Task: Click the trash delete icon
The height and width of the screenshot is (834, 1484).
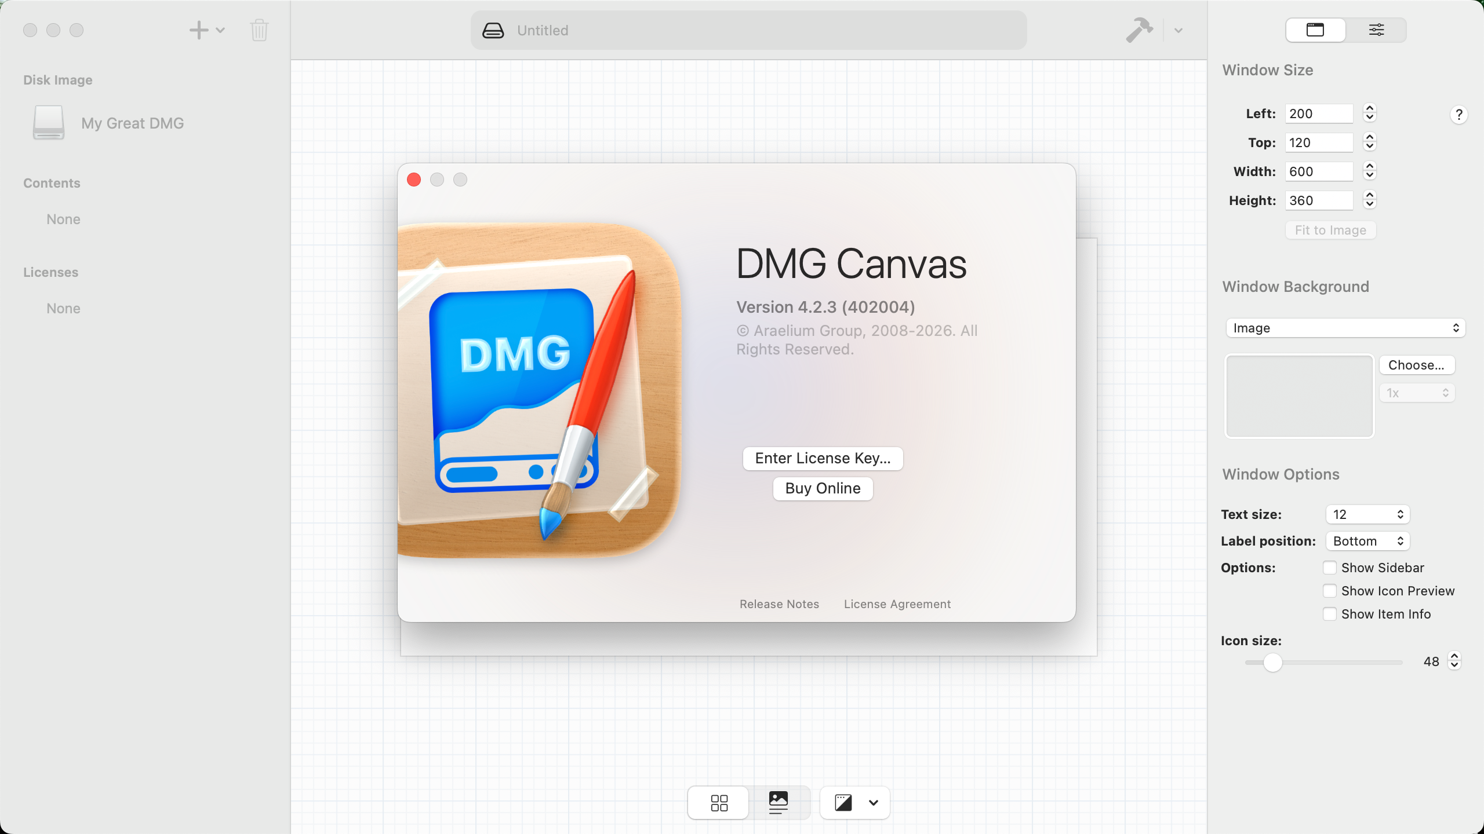Action: (259, 30)
